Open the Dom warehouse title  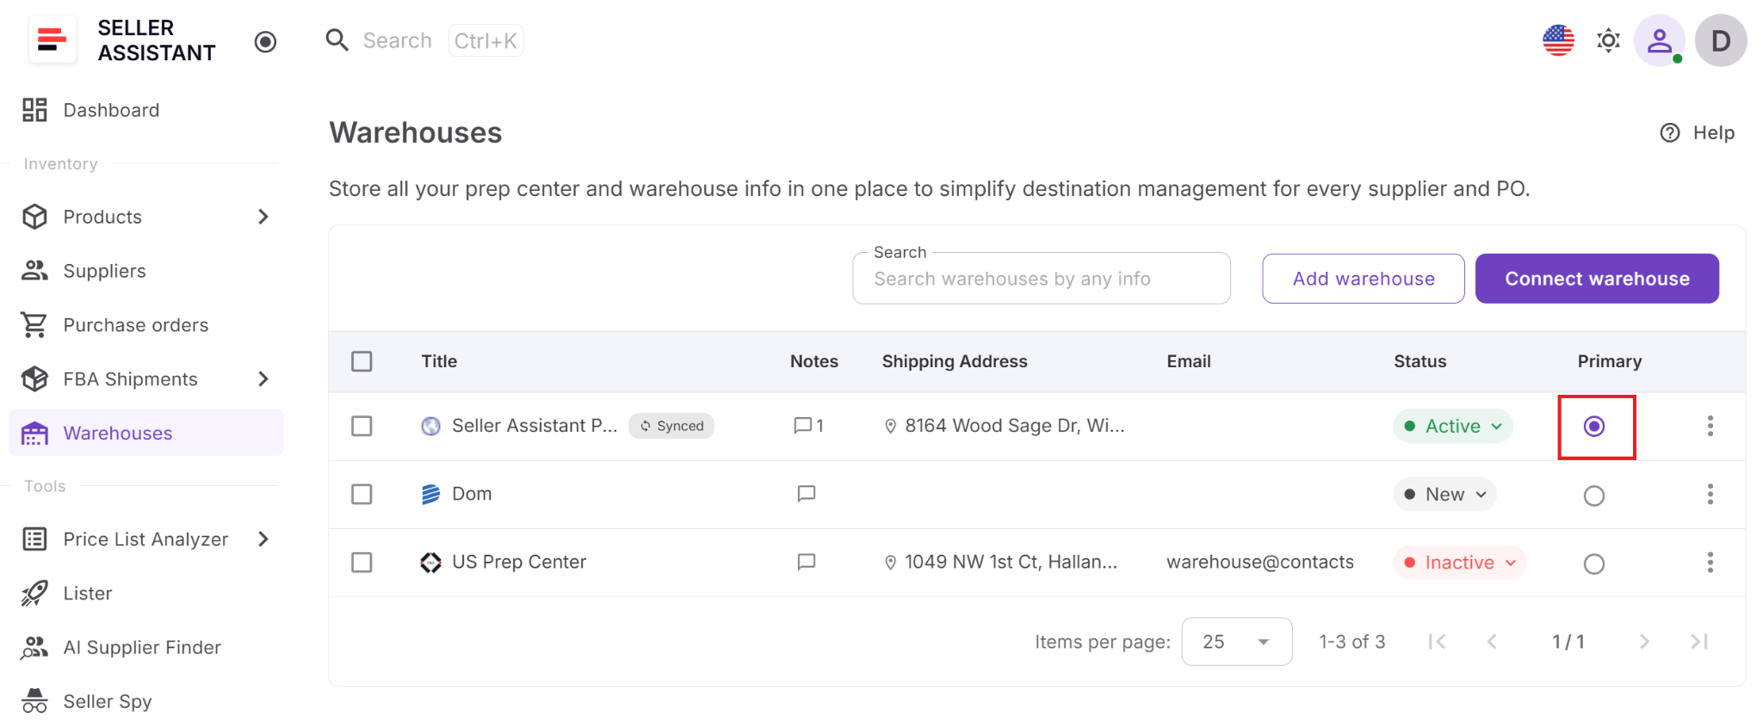coord(472,494)
